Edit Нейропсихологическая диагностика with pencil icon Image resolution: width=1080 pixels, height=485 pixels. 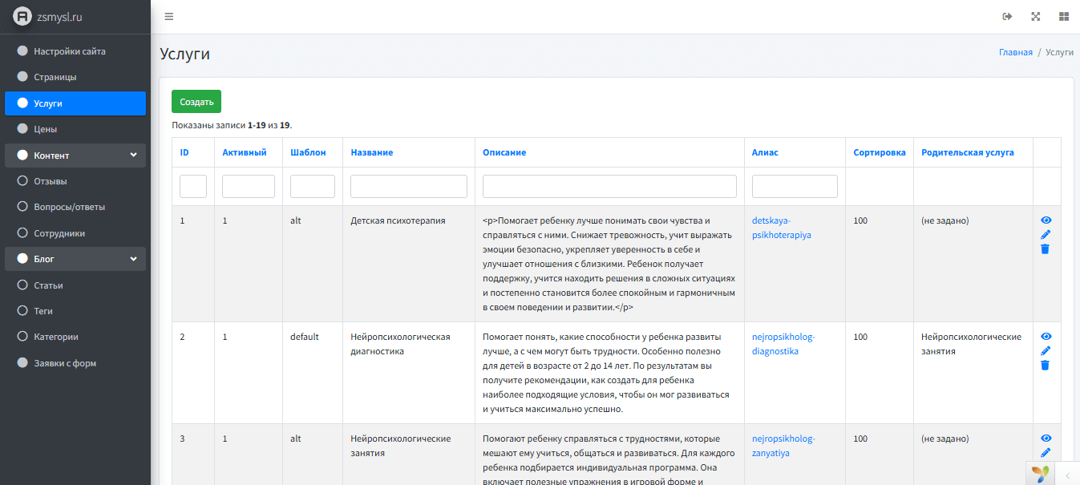pyautogui.click(x=1046, y=351)
